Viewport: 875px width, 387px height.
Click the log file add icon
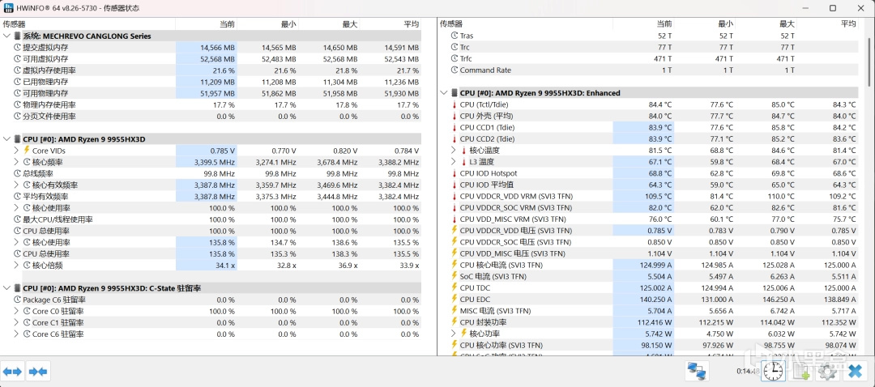pos(800,372)
